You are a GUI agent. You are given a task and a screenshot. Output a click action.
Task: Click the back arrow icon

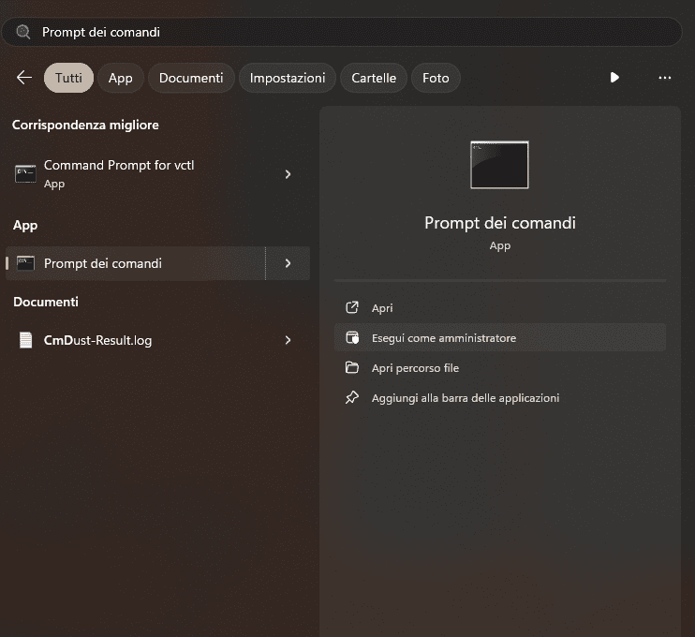click(x=24, y=78)
